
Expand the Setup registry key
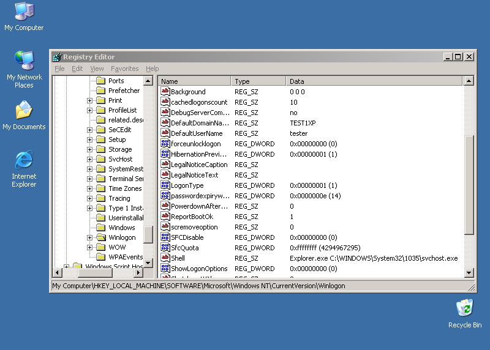coord(89,140)
